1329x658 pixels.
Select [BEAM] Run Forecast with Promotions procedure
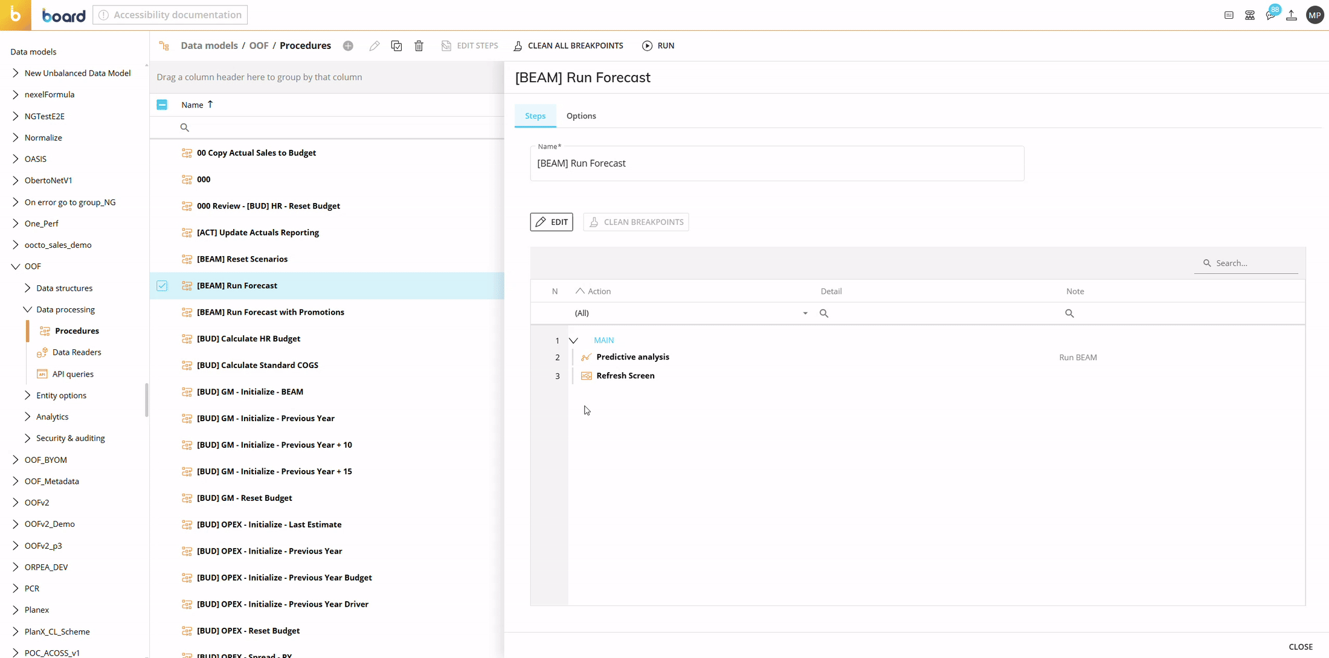271,312
